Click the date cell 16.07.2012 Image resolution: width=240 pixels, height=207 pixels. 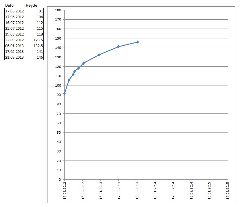[14, 23]
